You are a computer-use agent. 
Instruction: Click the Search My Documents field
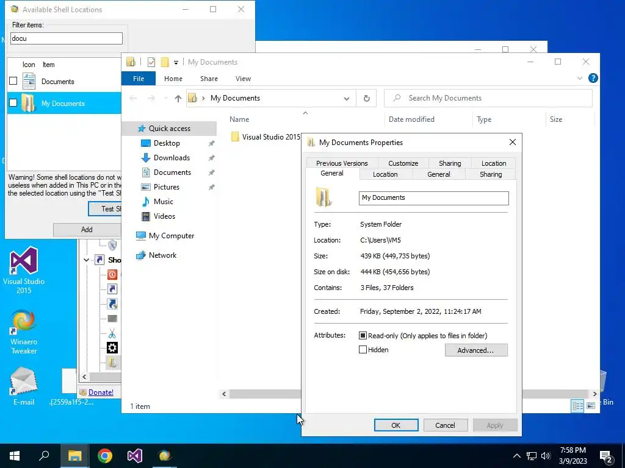coord(488,98)
